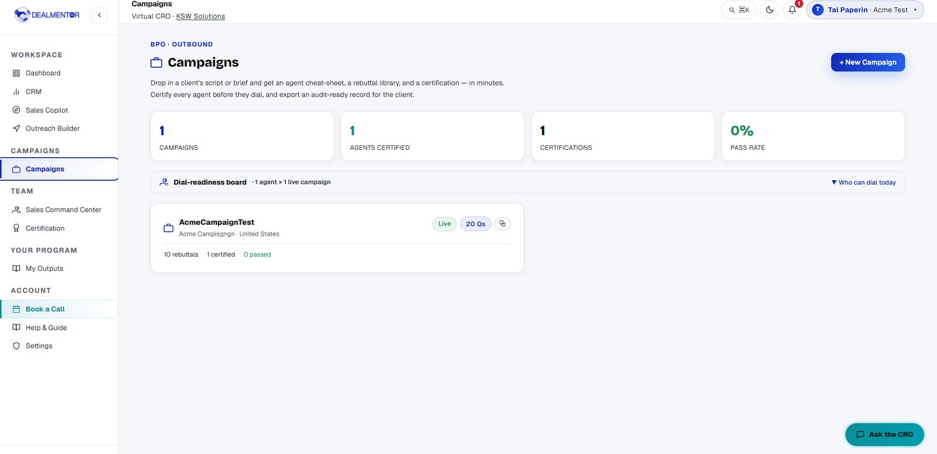Follow the KSW Solutions link
Image resolution: width=937 pixels, height=454 pixels.
point(200,16)
